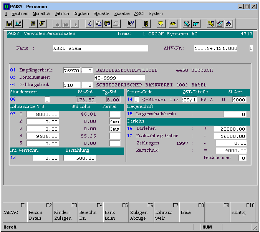Click the QST-Tabelle field 09/1
Viewport: 260px width, 232px height.
(190, 99)
